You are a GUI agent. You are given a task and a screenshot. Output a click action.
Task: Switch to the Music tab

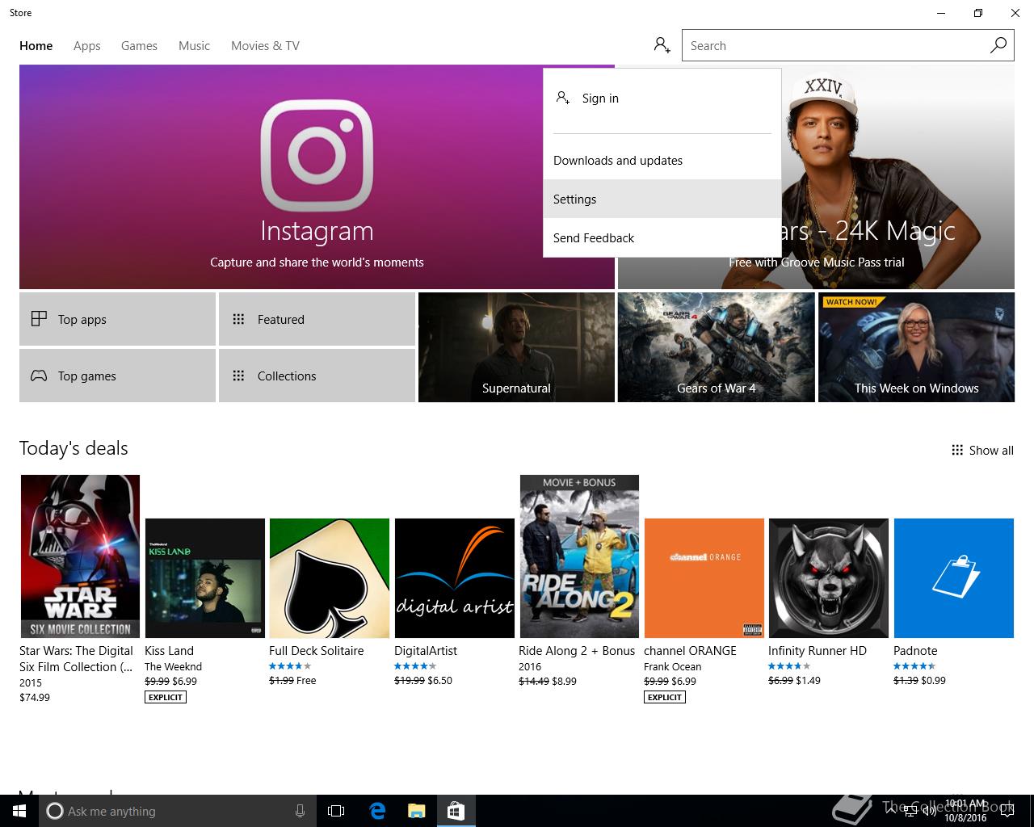coord(194,46)
